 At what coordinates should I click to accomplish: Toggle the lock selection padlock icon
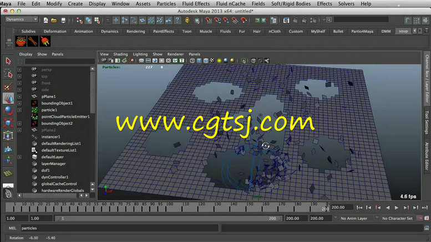(x=187, y=20)
